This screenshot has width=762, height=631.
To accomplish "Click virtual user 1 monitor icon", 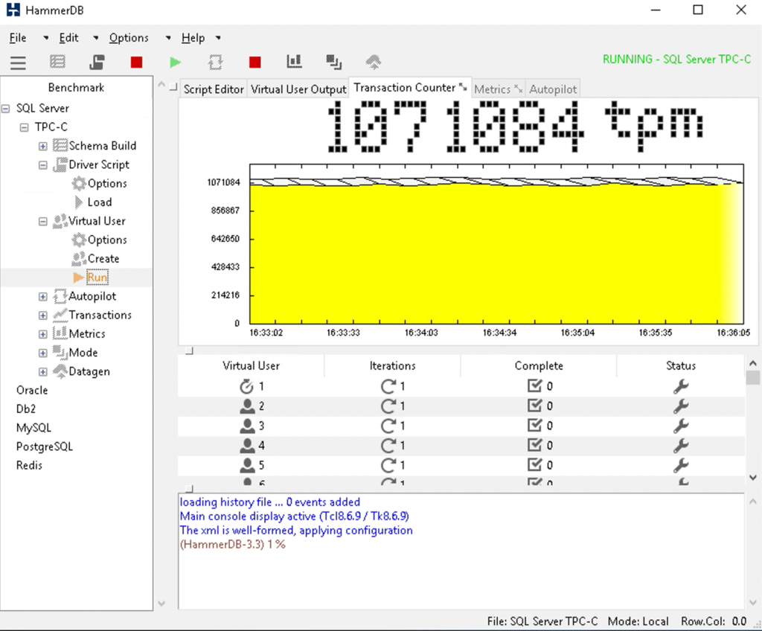I will 247,386.
